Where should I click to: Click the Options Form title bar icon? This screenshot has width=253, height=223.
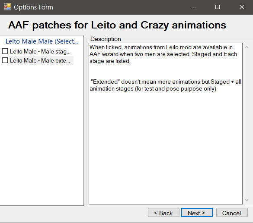coord(7,7)
